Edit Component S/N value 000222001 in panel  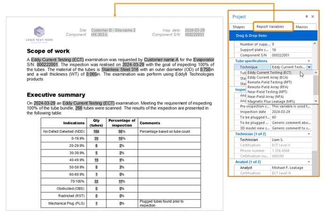(291, 55)
